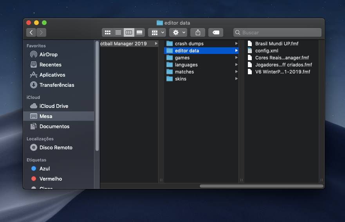
Task: Click the Football Manager 2019 disclosure arrow
Action: pyautogui.click(x=156, y=43)
